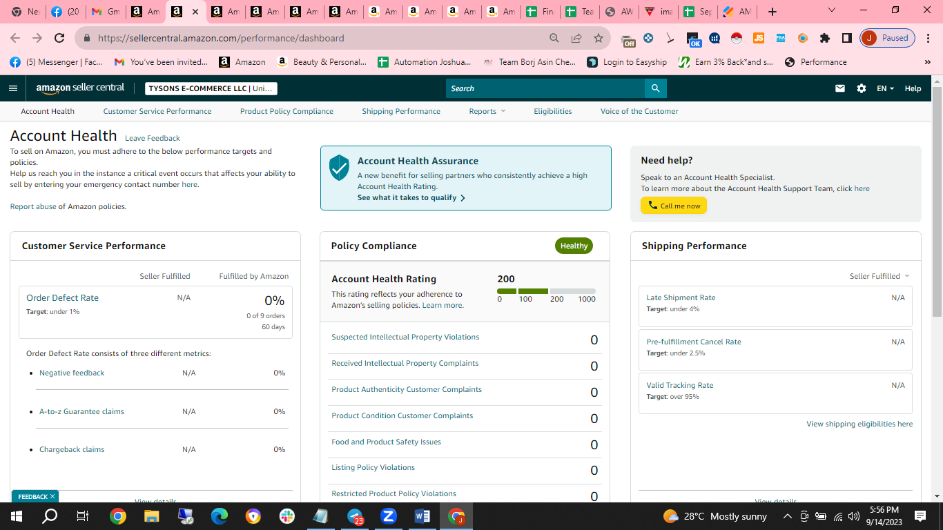The image size is (943, 530).
Task: Toggle the browser side panel
Action: [847, 38]
